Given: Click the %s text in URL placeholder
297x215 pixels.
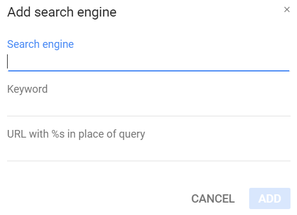Looking at the screenshot, I should 58,134.
